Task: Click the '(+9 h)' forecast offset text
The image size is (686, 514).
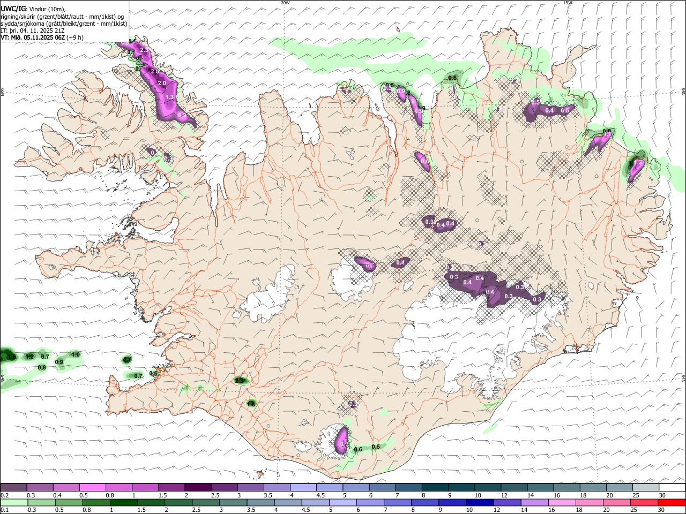Action: 75,37
